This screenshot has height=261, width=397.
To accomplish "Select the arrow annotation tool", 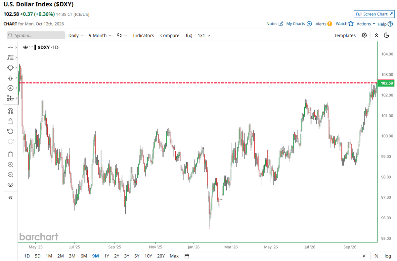I will tap(10, 78).
